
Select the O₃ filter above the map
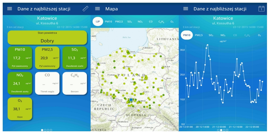tap(172, 22)
